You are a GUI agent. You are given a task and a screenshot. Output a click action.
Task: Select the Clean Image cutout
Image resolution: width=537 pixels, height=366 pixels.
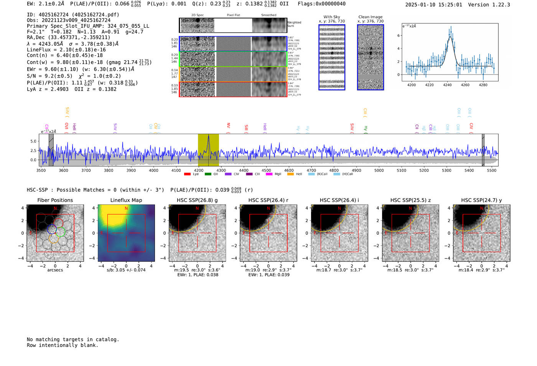[371, 57]
